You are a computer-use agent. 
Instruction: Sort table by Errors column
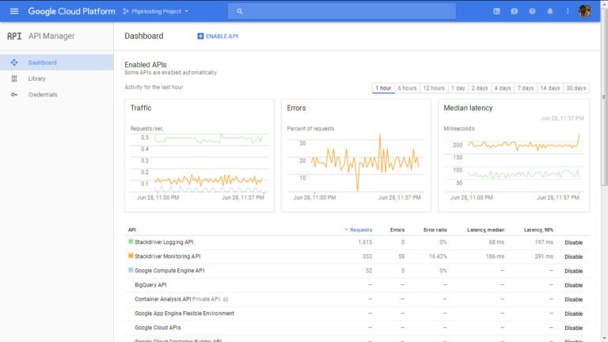(x=397, y=230)
